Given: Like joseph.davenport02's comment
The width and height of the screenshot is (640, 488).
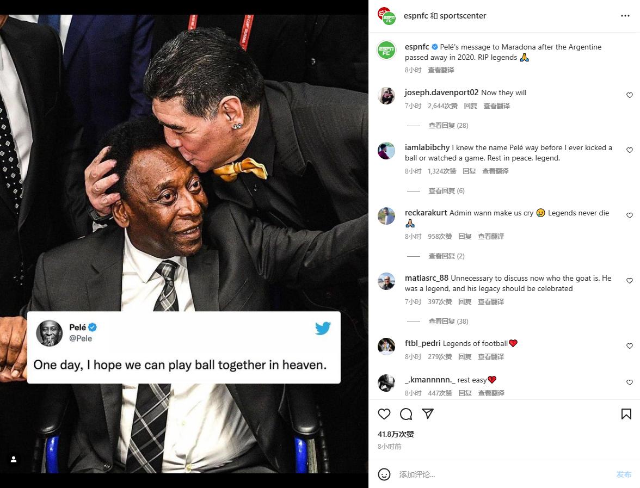Looking at the screenshot, I should tap(630, 95).
